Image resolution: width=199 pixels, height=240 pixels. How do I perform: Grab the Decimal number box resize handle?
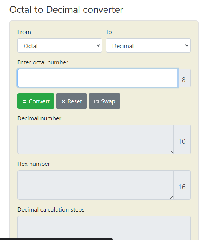pos(171,152)
